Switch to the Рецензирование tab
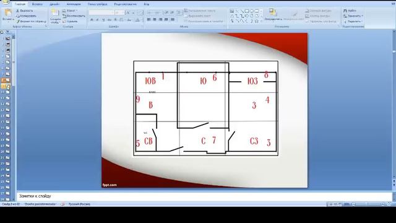The image size is (396, 223). tap(125, 4)
